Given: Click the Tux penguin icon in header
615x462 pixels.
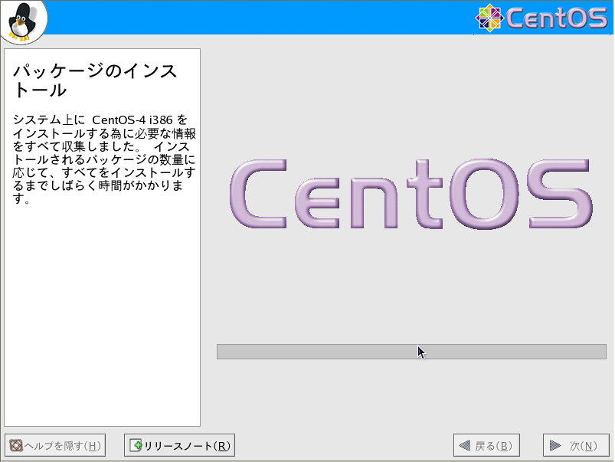Looking at the screenshot, I should (x=22, y=21).
